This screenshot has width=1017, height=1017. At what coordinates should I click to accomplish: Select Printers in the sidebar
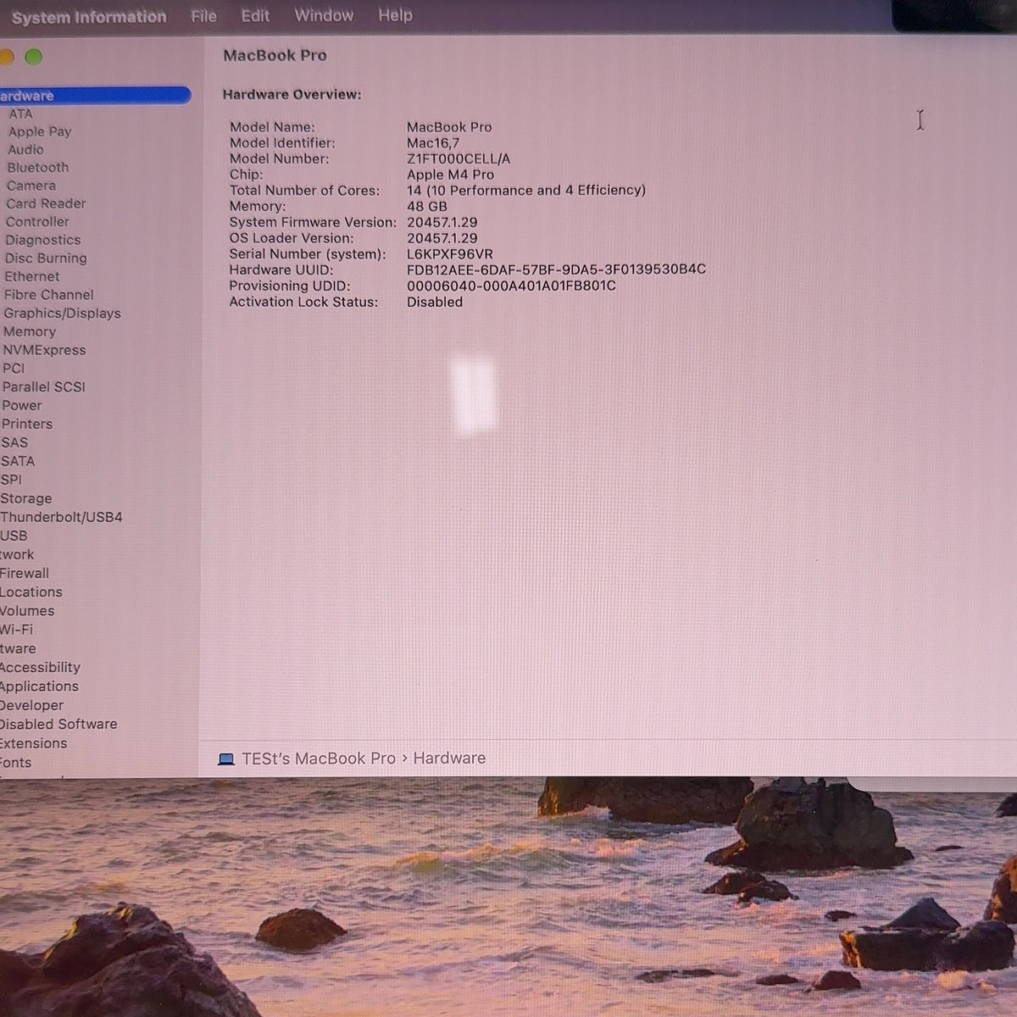pyautogui.click(x=27, y=424)
